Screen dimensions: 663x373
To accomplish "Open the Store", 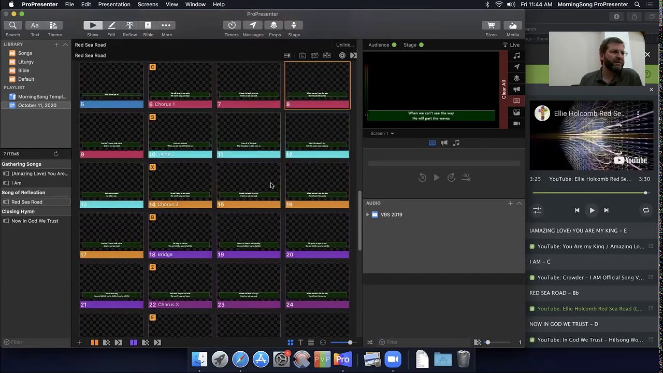I will point(491,25).
